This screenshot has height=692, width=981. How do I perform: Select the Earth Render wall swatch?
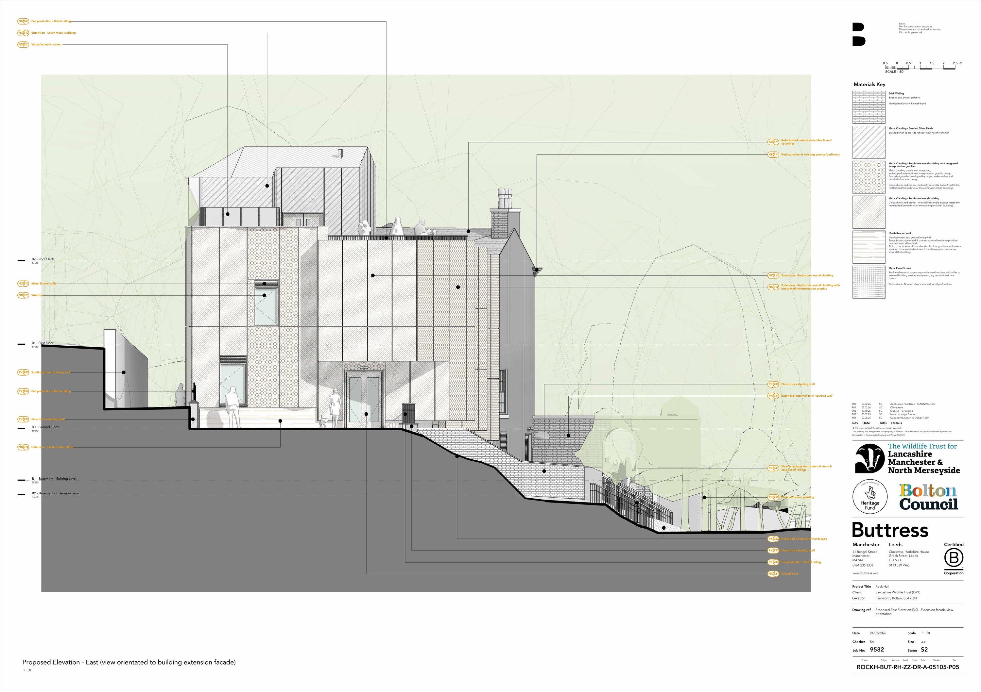point(869,247)
